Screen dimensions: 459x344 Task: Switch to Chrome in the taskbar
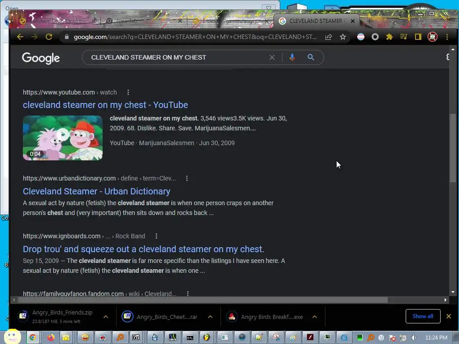pos(32,337)
